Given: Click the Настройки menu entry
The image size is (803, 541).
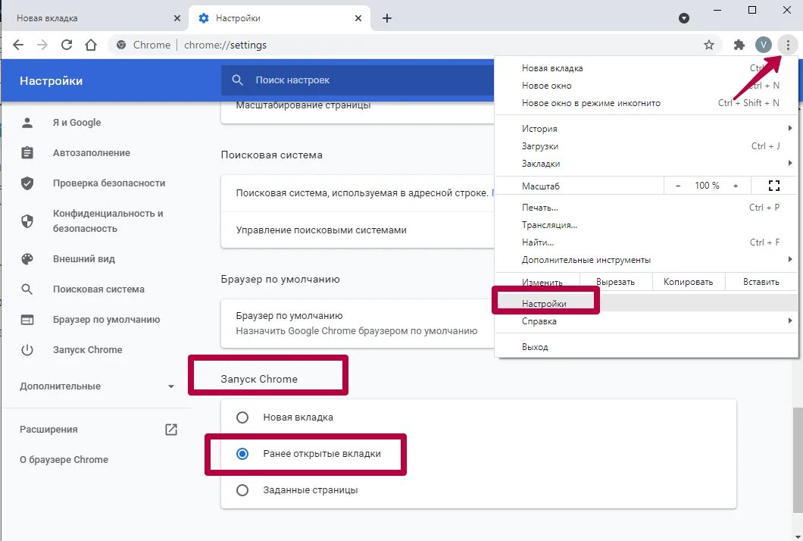Looking at the screenshot, I should pos(544,304).
